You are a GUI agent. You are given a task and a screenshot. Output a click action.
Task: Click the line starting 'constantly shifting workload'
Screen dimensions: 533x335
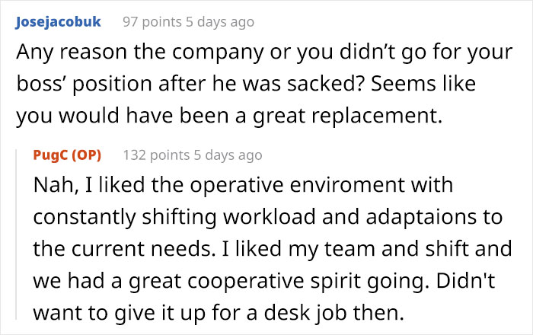click(267, 218)
